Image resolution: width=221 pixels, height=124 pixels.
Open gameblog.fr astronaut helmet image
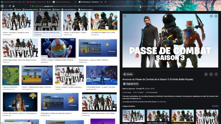[x=58, y=48]
